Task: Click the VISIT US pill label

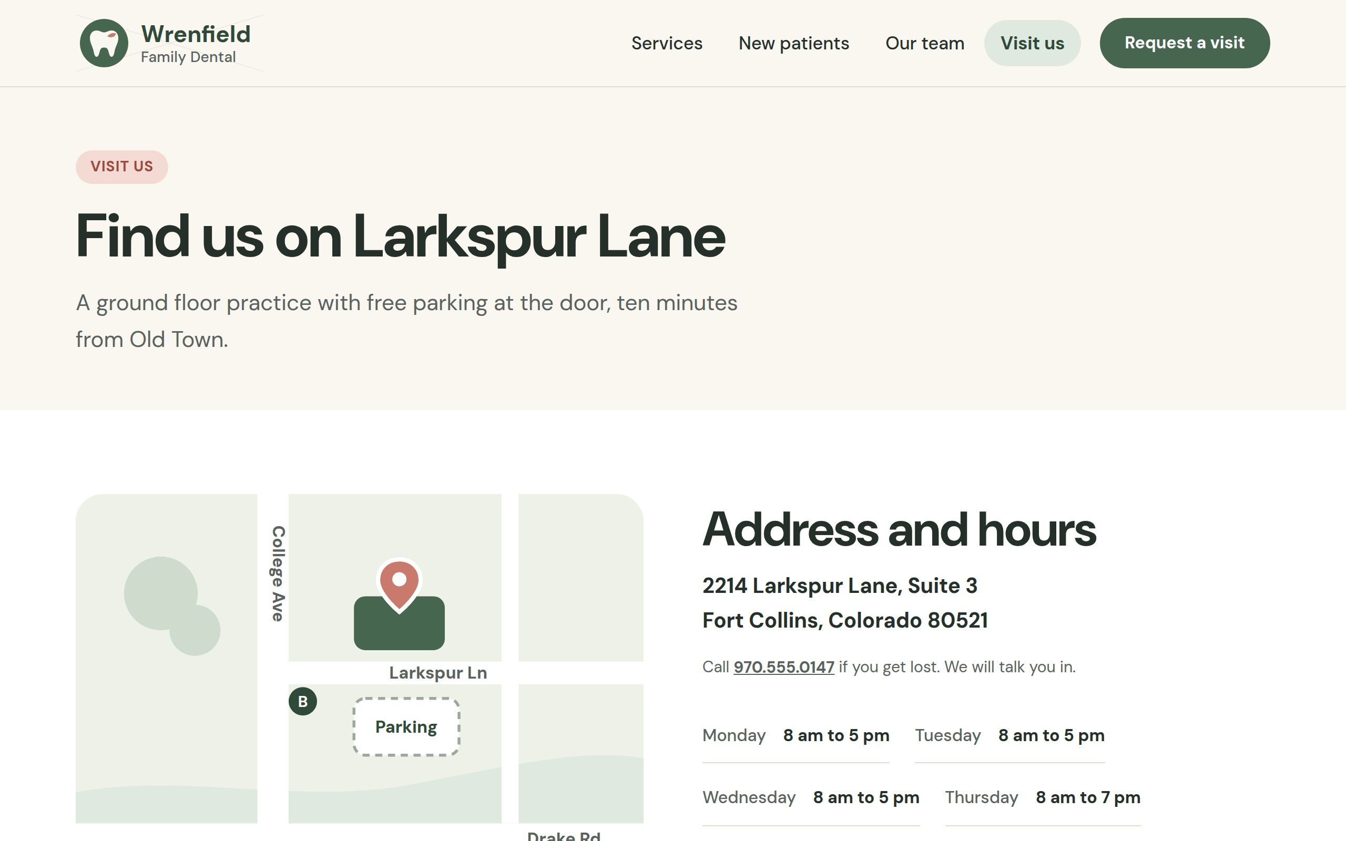Action: coord(122,167)
